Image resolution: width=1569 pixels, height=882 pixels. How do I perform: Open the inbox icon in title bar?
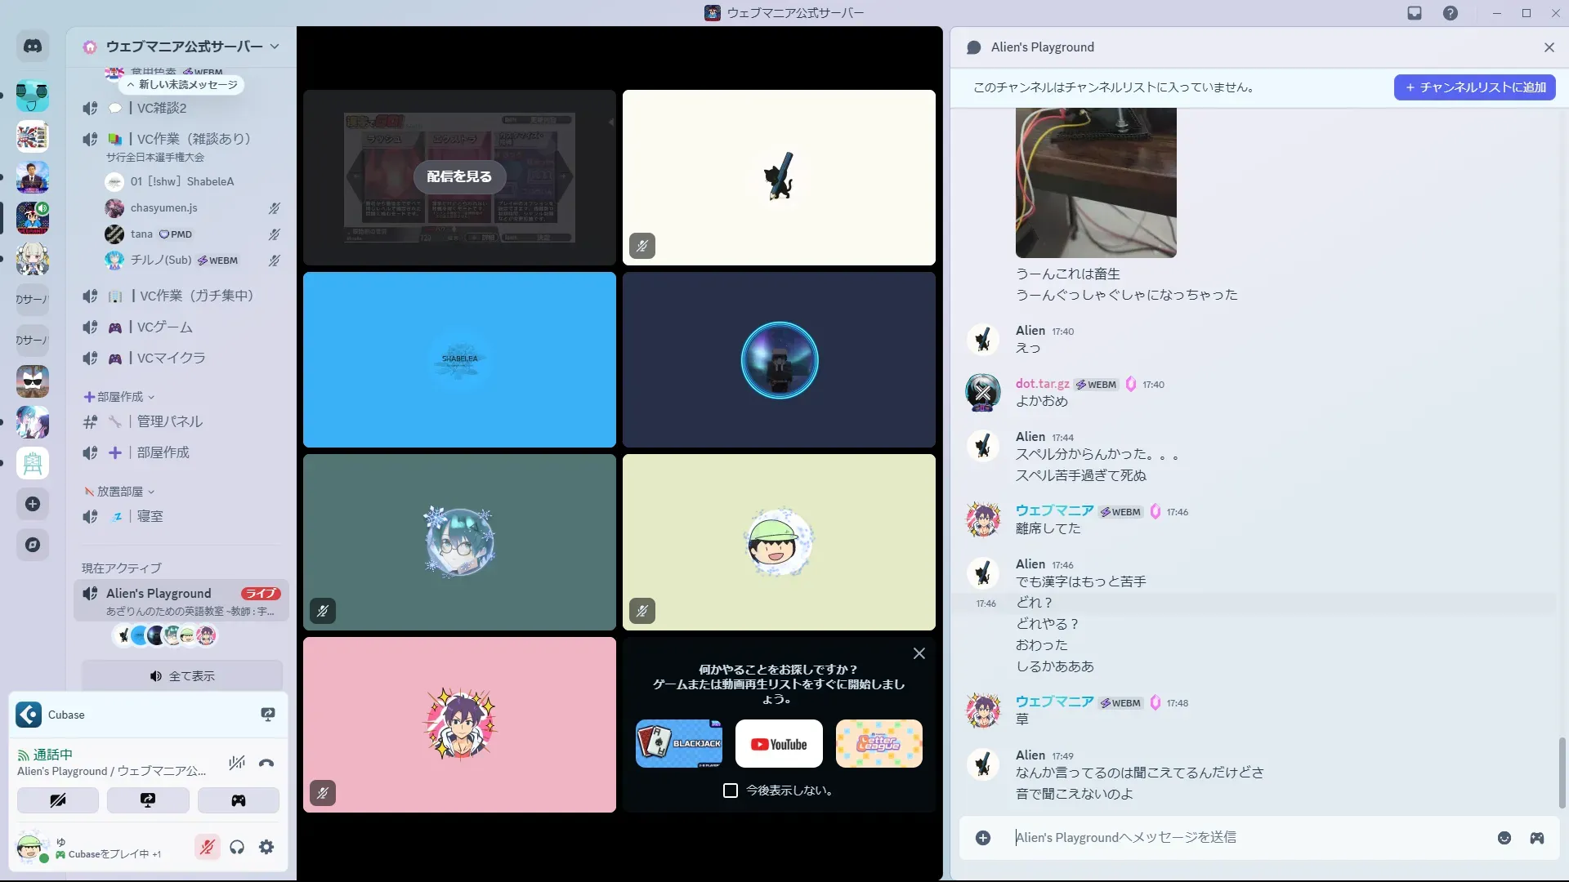pyautogui.click(x=1415, y=13)
